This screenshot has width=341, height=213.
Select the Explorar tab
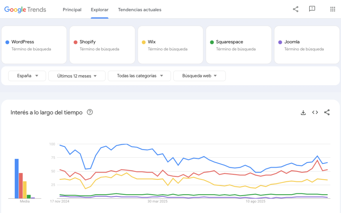(x=99, y=10)
